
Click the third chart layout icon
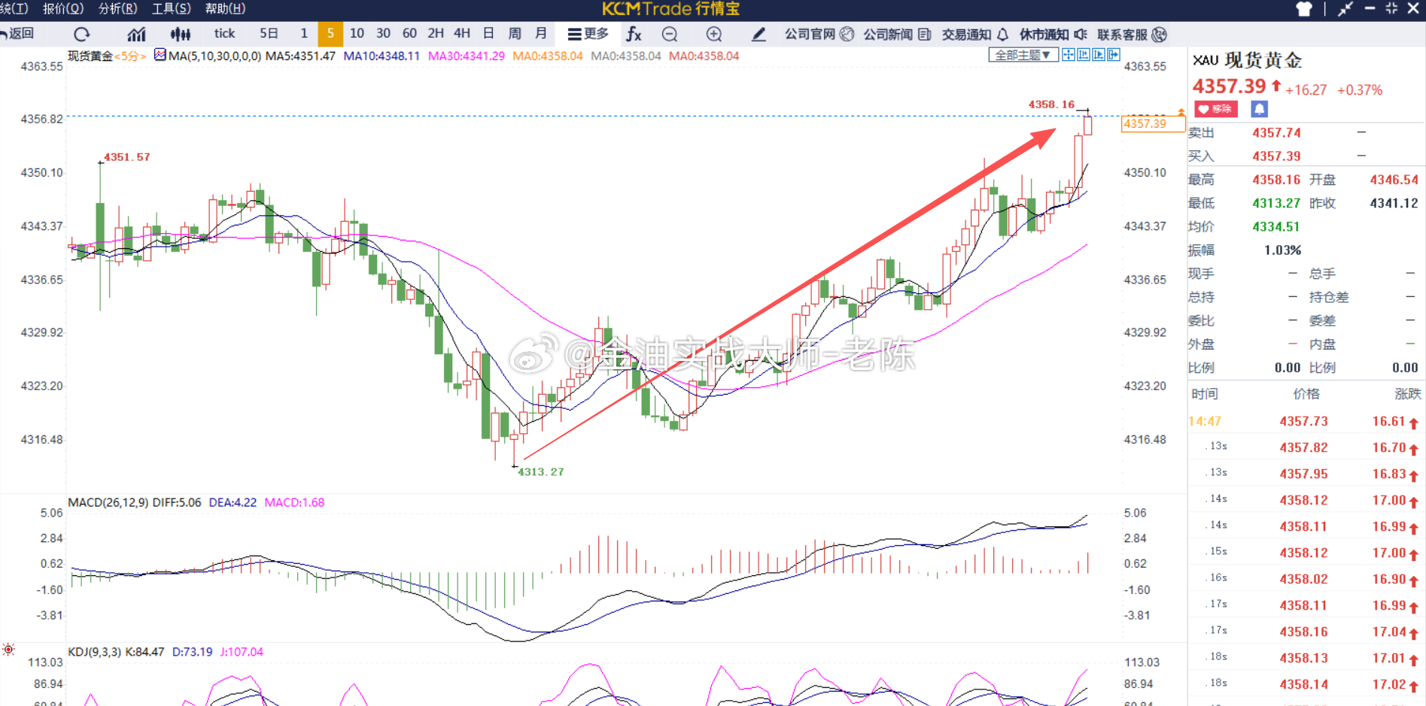[x=1099, y=54]
